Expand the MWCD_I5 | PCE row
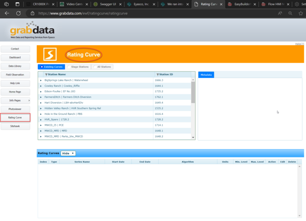306x221 pixels. [x=41, y=125]
